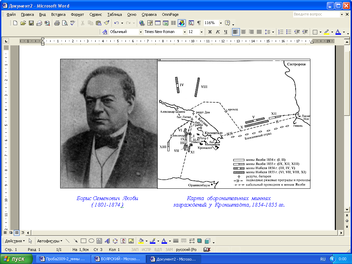
Task: Open the Правка menu
Action: 27,14
